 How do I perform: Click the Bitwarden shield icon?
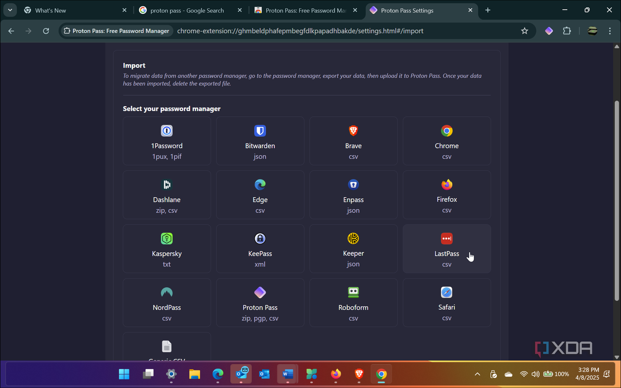[x=260, y=131]
